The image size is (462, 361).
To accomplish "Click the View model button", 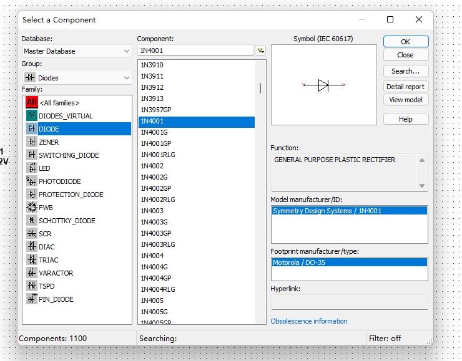I will pyautogui.click(x=406, y=100).
